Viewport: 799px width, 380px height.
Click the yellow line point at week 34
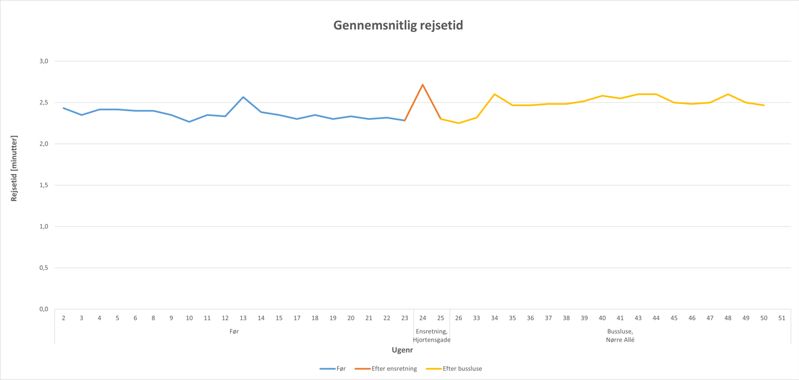pyautogui.click(x=495, y=94)
